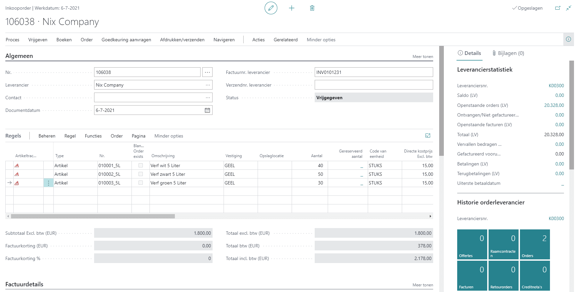Open the Documentdatum calendar picker
This screenshot has width=586, height=292.
(x=207, y=110)
